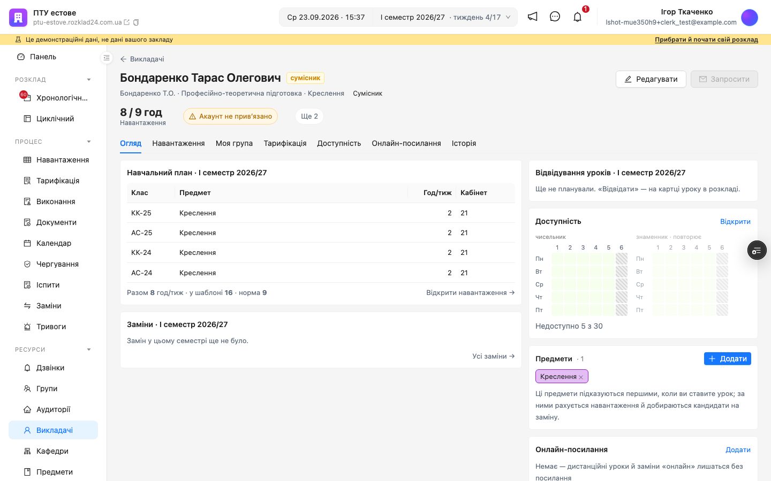The width and height of the screenshot is (771, 481).
Task: Open the chat messages icon
Action: point(555,17)
